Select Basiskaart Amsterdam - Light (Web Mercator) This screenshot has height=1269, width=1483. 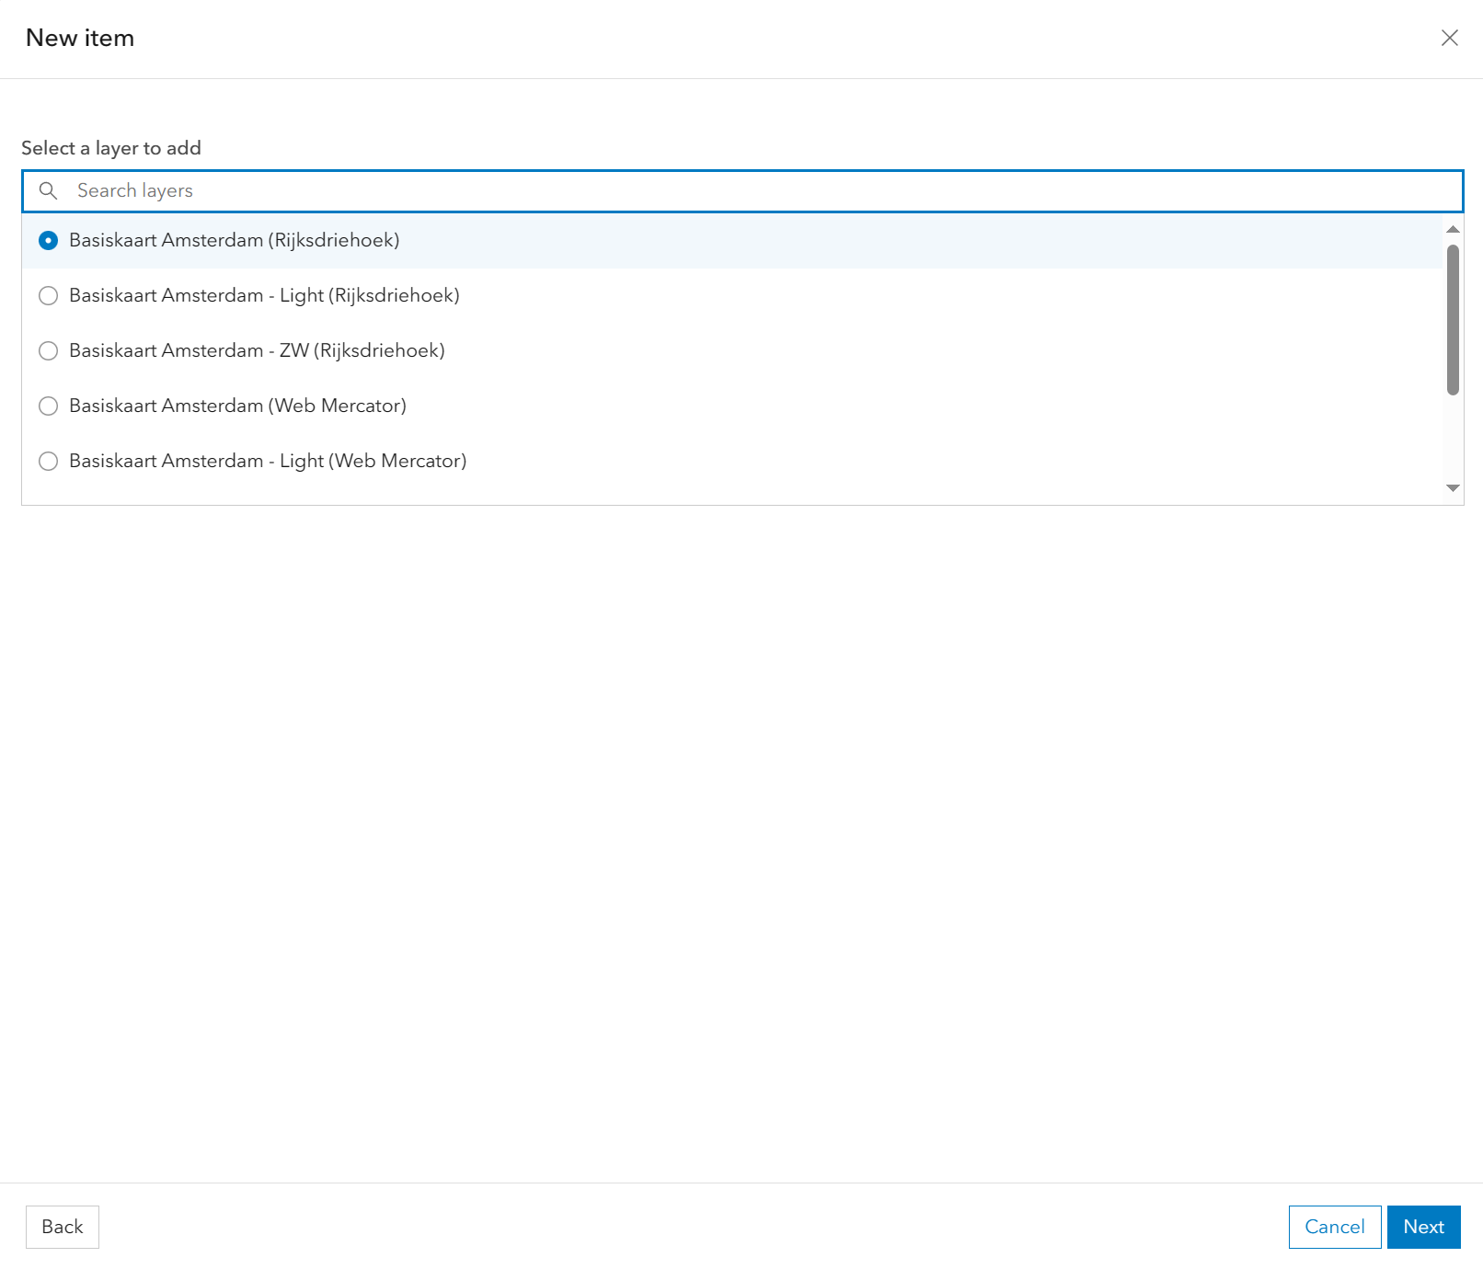click(48, 461)
